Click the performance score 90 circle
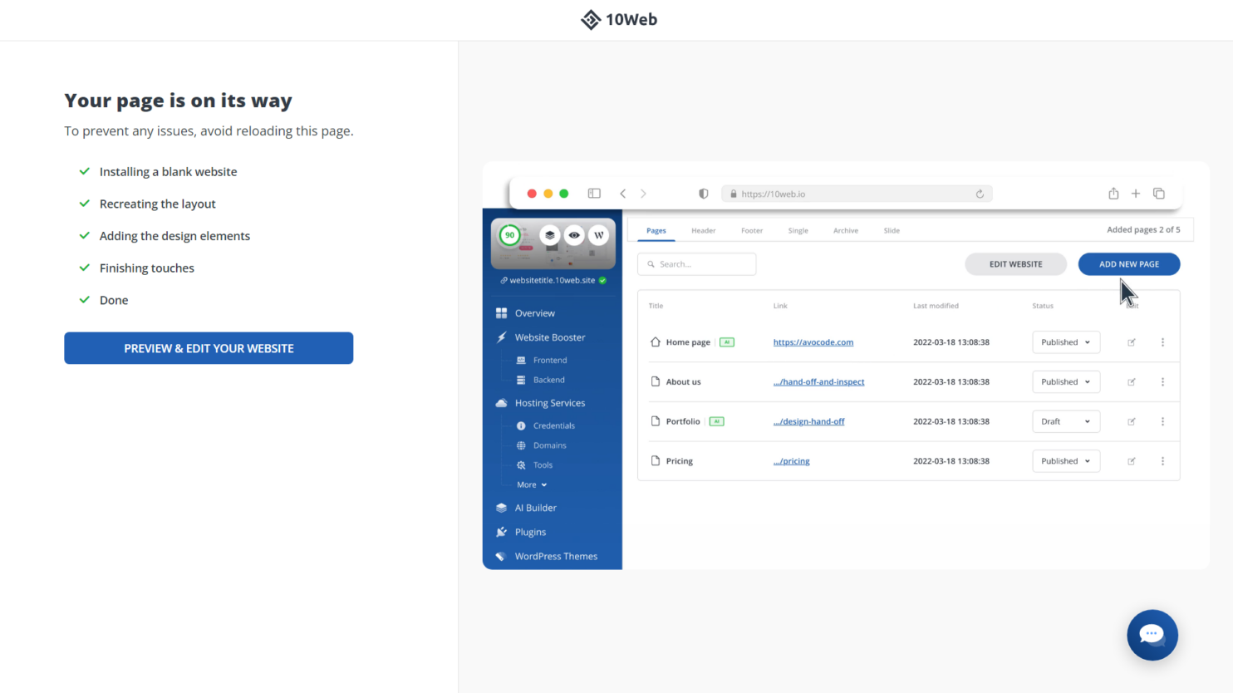This screenshot has width=1233, height=693. coord(509,235)
